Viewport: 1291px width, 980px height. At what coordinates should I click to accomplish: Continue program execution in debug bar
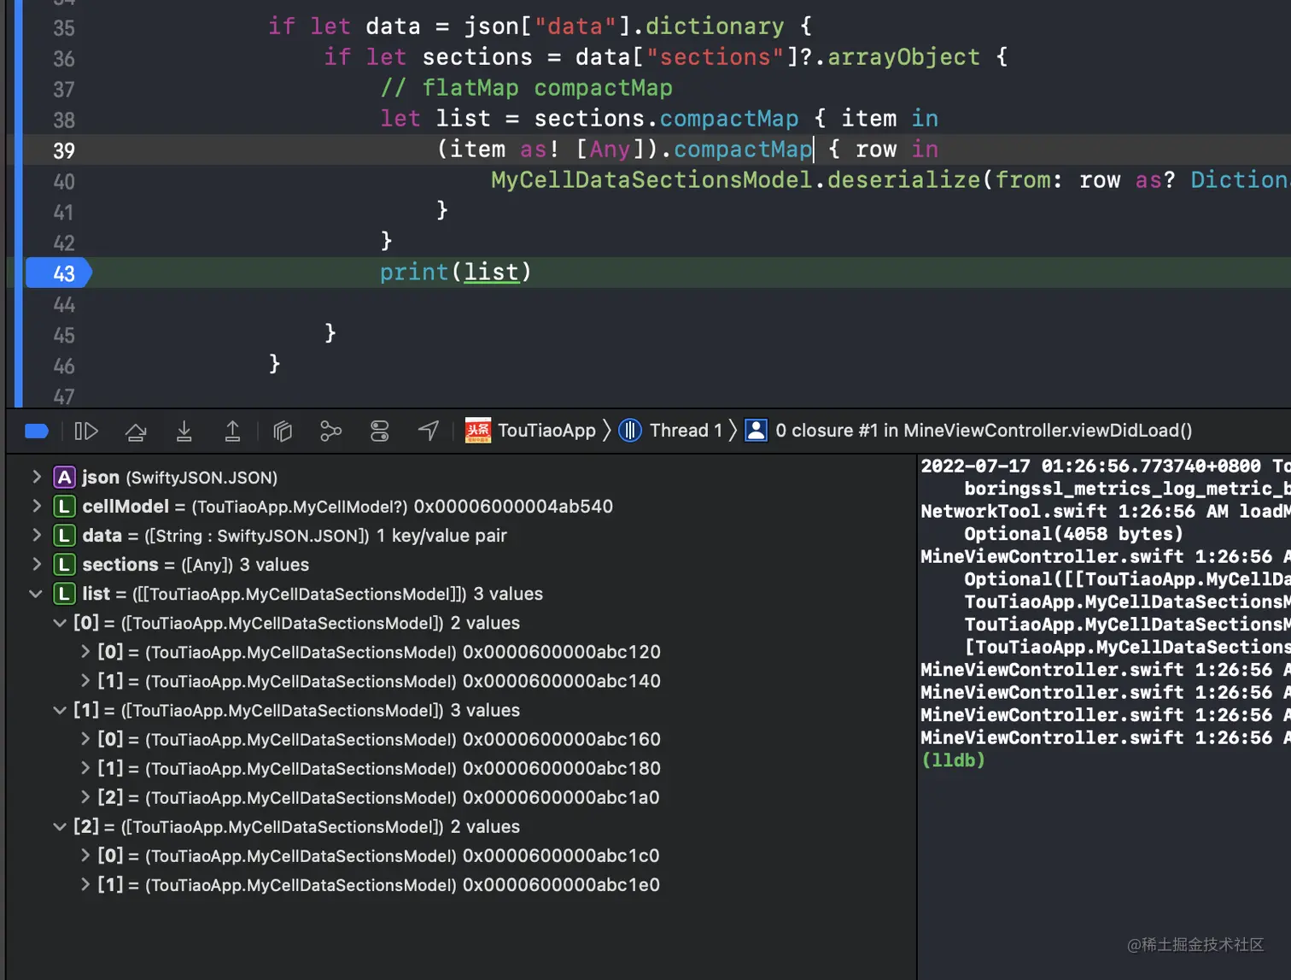pyautogui.click(x=86, y=431)
